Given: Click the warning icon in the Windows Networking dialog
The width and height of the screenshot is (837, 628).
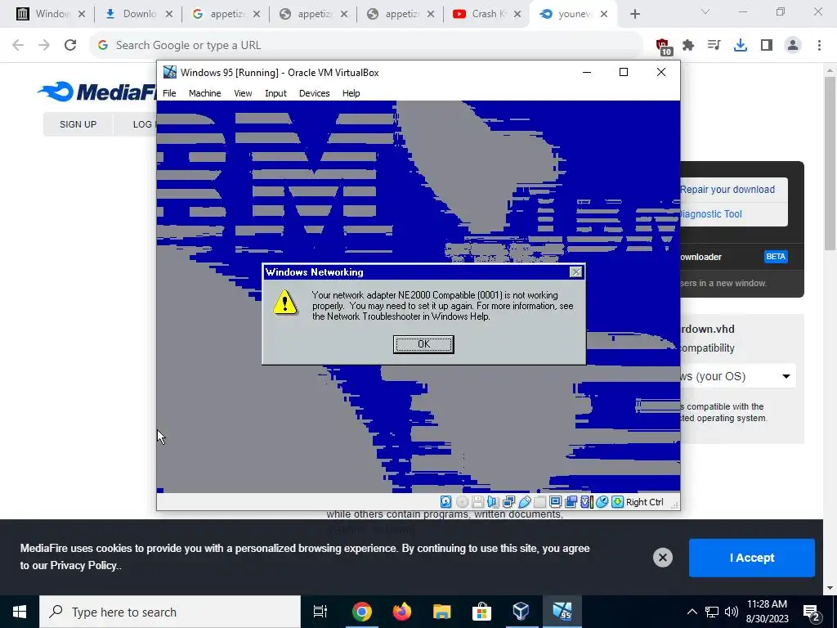Looking at the screenshot, I should (x=285, y=302).
